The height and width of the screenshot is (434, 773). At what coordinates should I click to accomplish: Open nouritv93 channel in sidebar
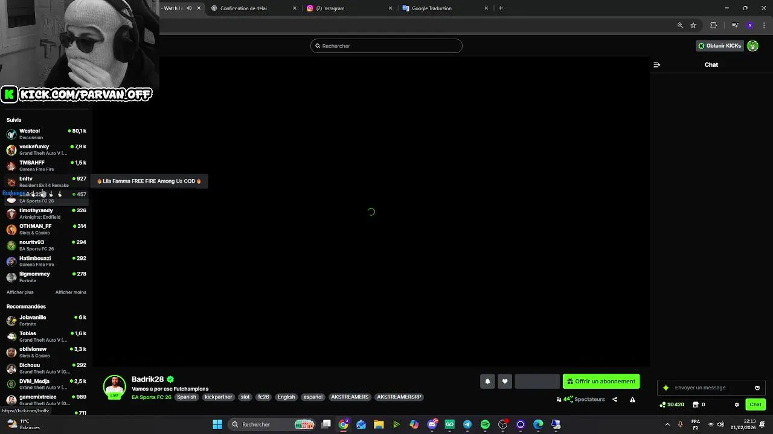point(47,245)
